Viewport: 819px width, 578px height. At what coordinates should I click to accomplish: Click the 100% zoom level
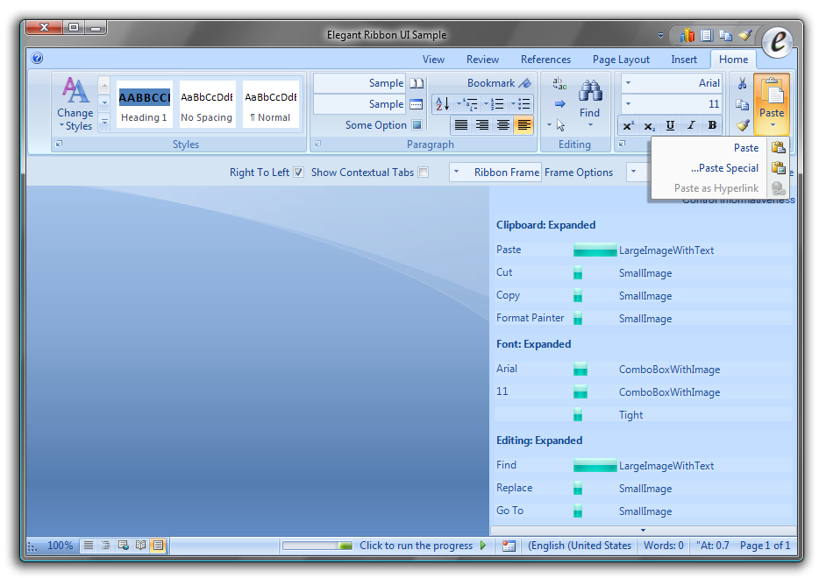pyautogui.click(x=61, y=545)
